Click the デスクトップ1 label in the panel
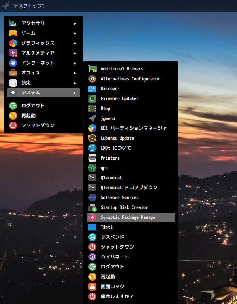This screenshot has width=237, height=304. pos(28,6)
